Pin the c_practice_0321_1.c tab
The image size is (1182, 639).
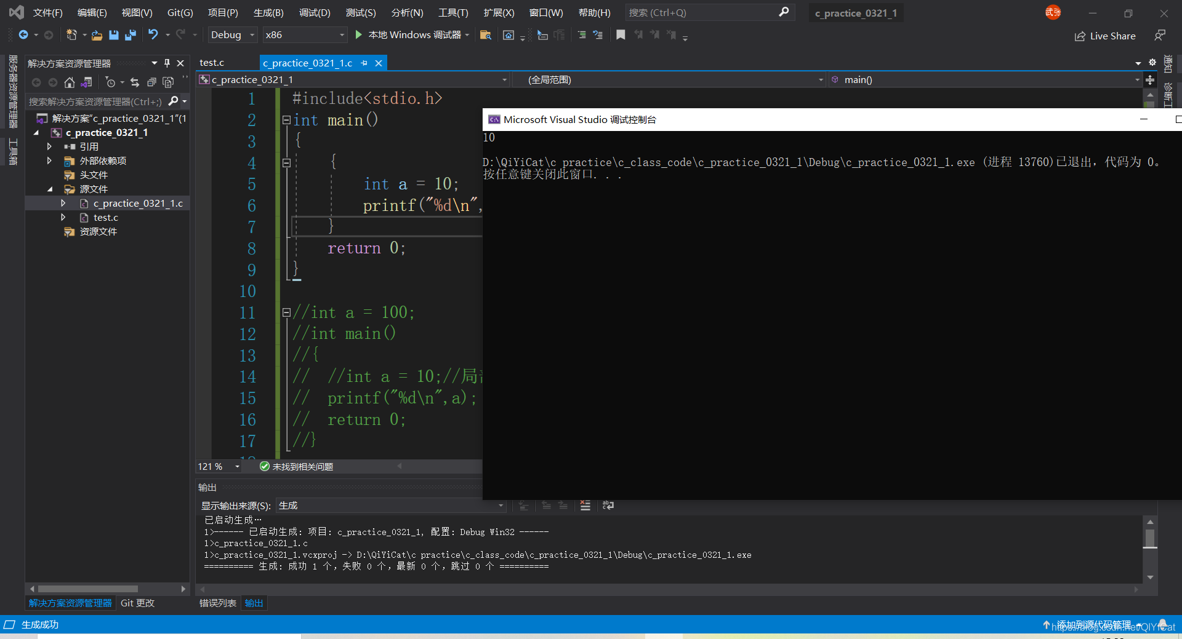(x=364, y=63)
